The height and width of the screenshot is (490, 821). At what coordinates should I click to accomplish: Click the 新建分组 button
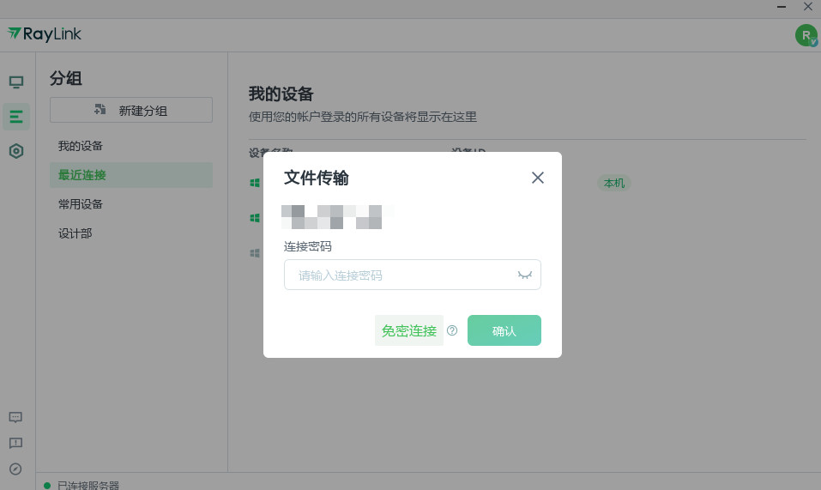click(131, 110)
